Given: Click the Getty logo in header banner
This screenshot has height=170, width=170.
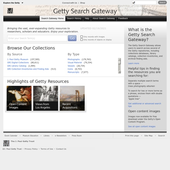Looking at the screenshot, I should [x=10, y=11].
